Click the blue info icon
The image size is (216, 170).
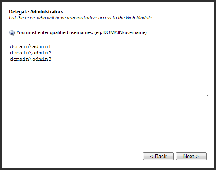(x=12, y=33)
